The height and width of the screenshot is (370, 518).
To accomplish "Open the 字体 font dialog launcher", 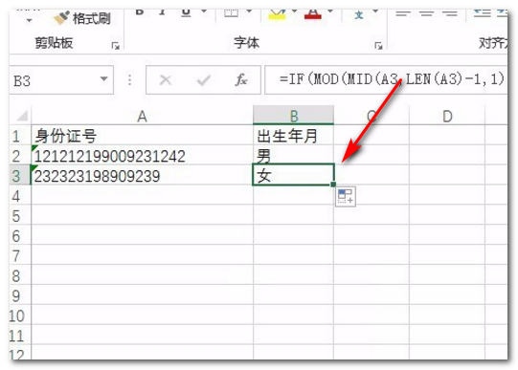I will (x=378, y=46).
